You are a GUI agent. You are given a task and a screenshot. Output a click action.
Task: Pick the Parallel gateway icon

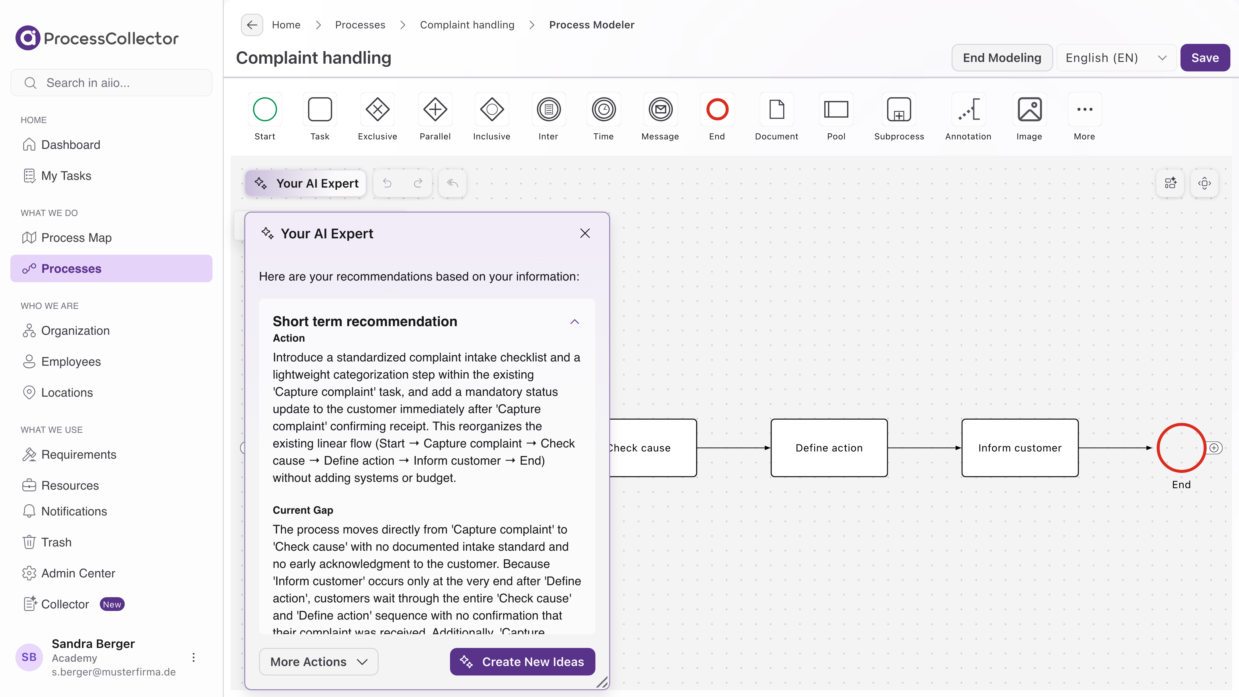[x=435, y=110]
